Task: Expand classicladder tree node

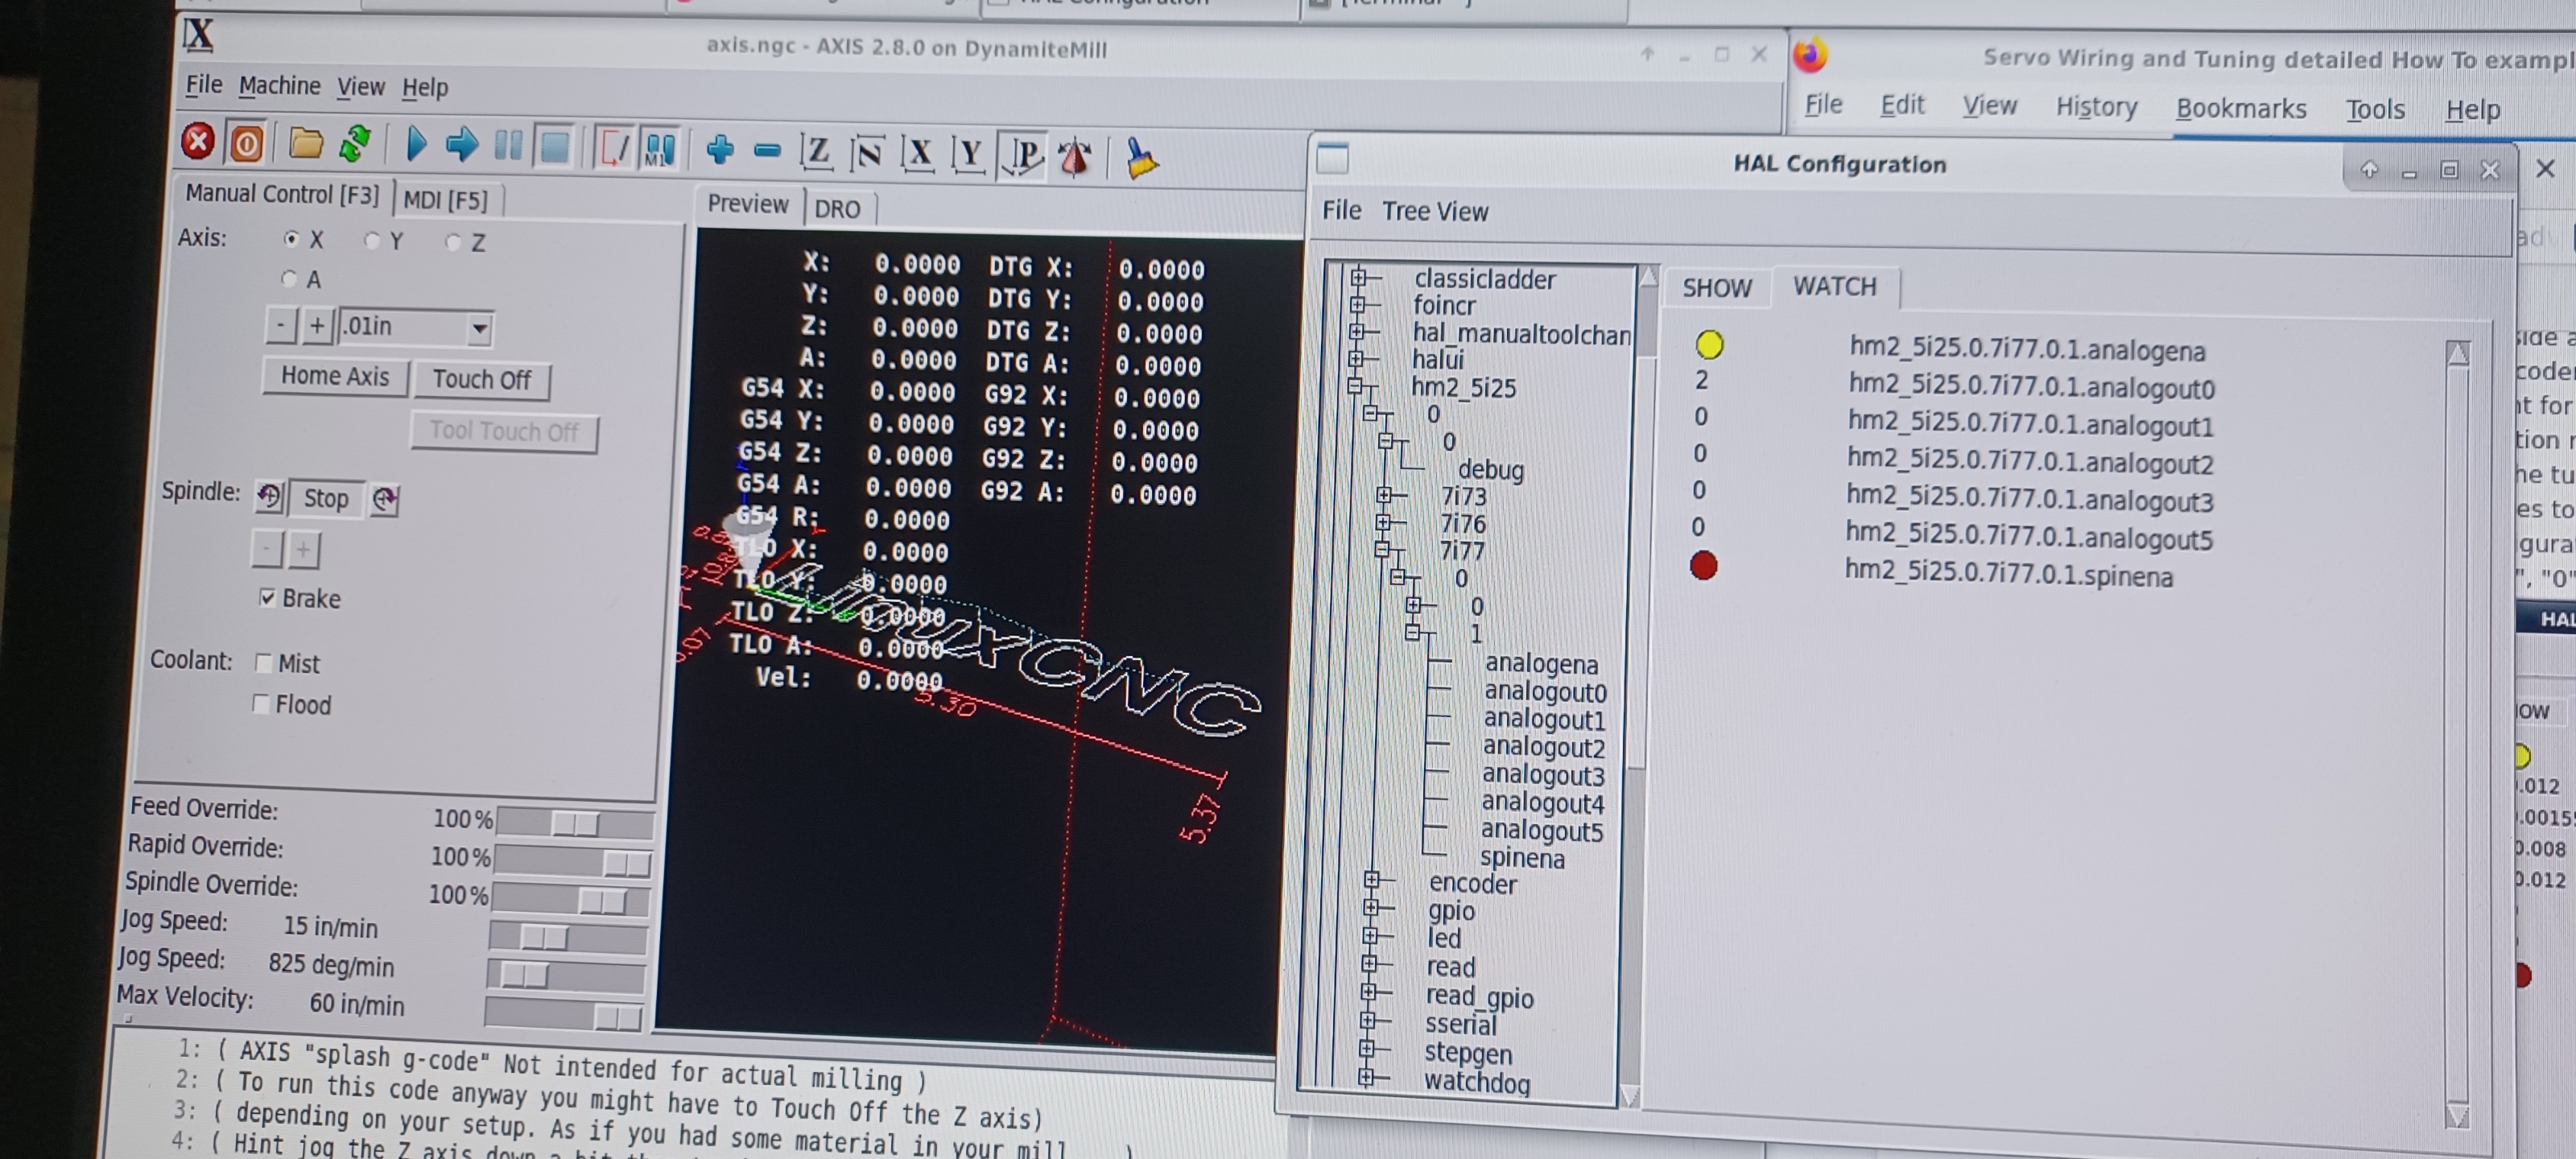Action: (x=1358, y=277)
